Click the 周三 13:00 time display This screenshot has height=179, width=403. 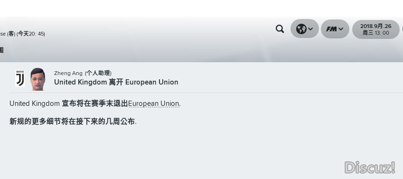(376, 33)
